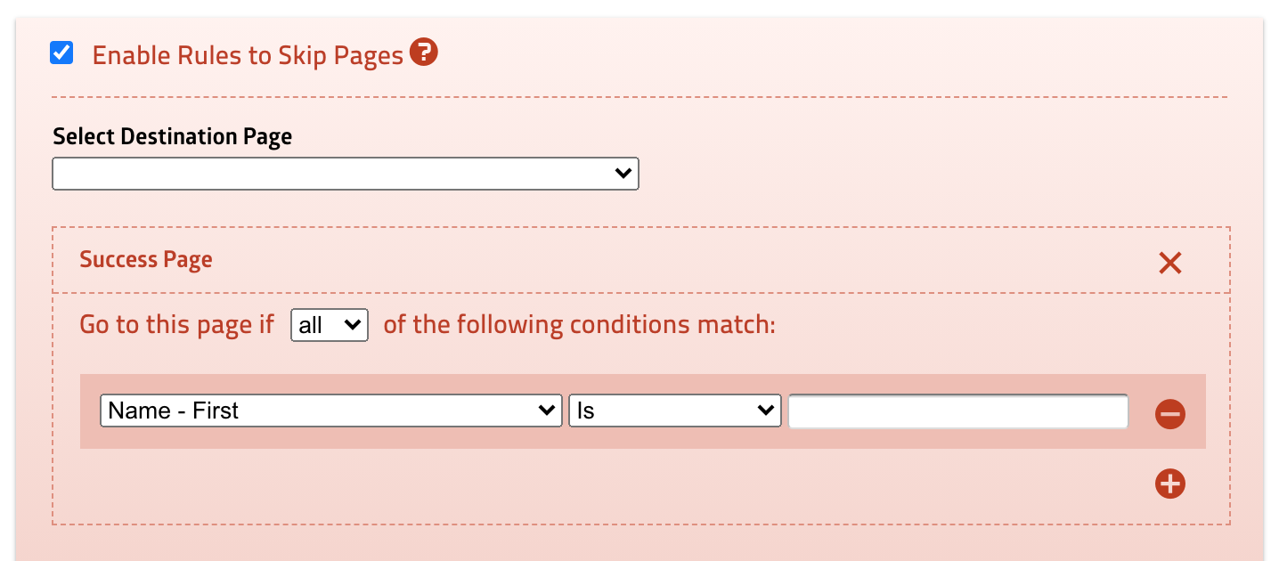Open the Name - First field dropdown
The image size is (1279, 561).
click(x=330, y=411)
